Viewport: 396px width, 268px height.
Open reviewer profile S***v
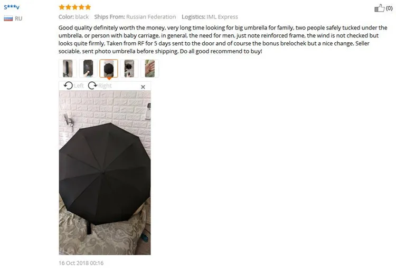[12, 7]
